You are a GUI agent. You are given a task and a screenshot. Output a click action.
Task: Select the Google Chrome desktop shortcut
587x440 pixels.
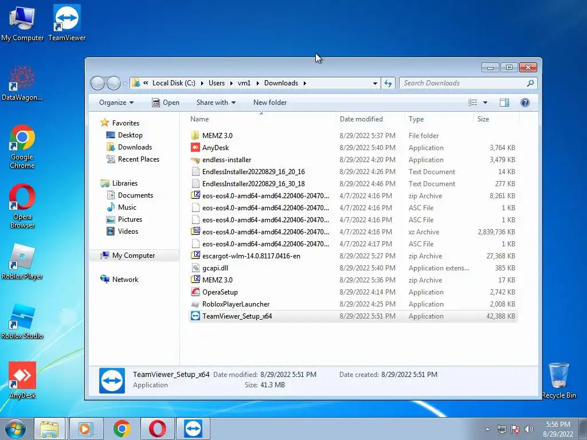pos(22,147)
